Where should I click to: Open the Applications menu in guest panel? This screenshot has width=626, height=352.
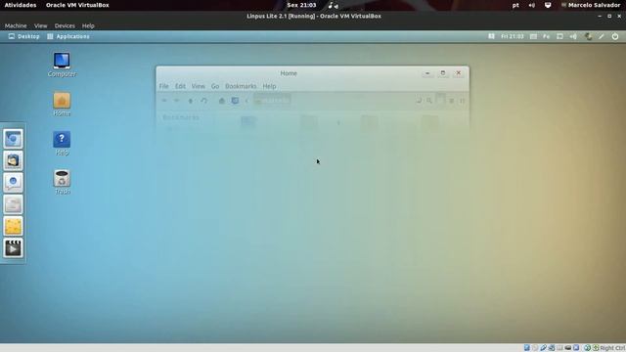68,36
